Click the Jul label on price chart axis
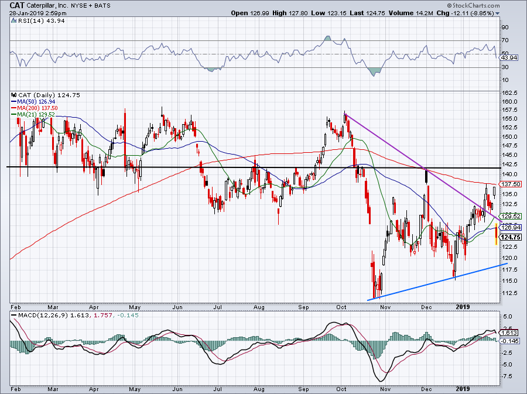This screenshot has width=527, height=394. [218, 307]
